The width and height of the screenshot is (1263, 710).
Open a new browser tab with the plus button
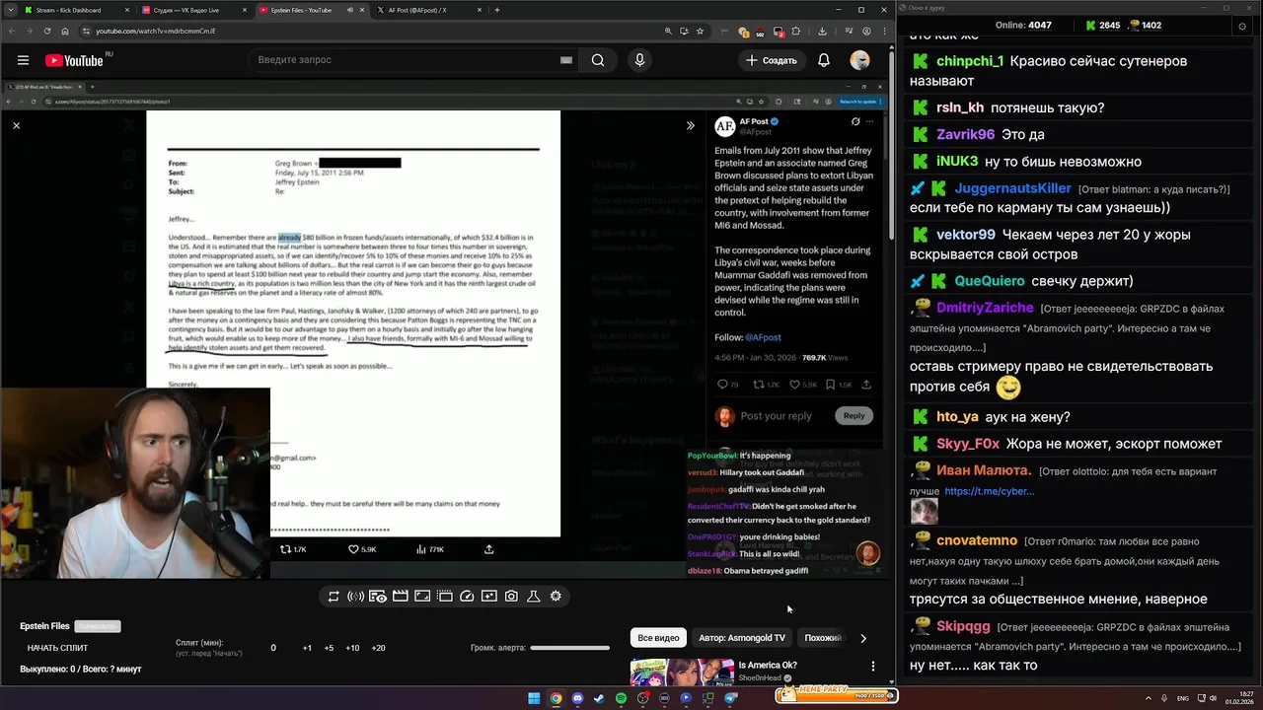pyautogui.click(x=497, y=10)
